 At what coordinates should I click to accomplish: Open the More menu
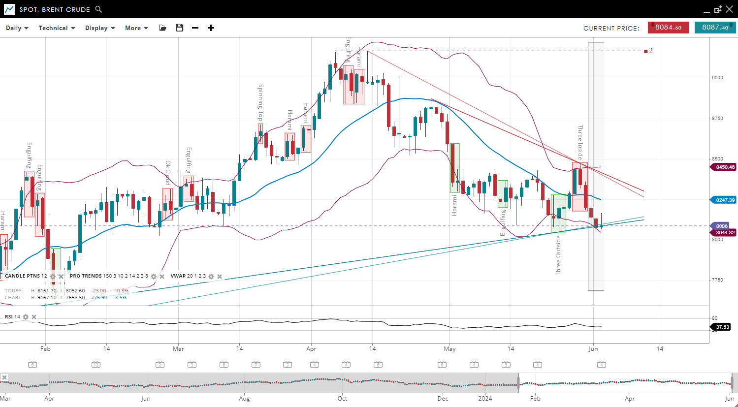coord(136,28)
